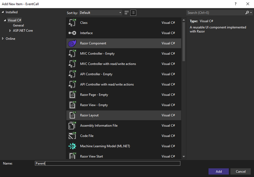Switch to medium icons view
This screenshot has height=177, width=254.
(126, 13)
